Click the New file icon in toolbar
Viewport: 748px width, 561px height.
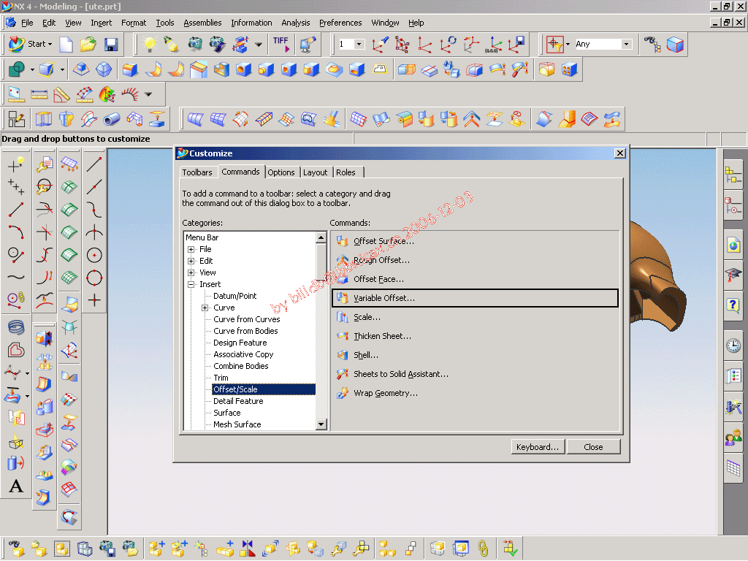[66, 45]
